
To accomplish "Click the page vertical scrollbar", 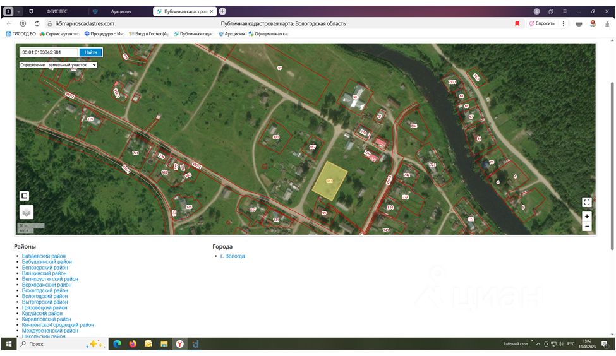I will click(x=612, y=165).
